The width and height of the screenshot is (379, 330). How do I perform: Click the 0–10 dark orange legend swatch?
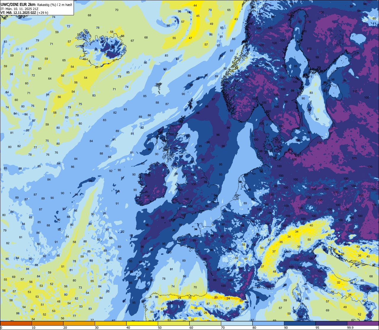pyautogui.click(x=16, y=323)
